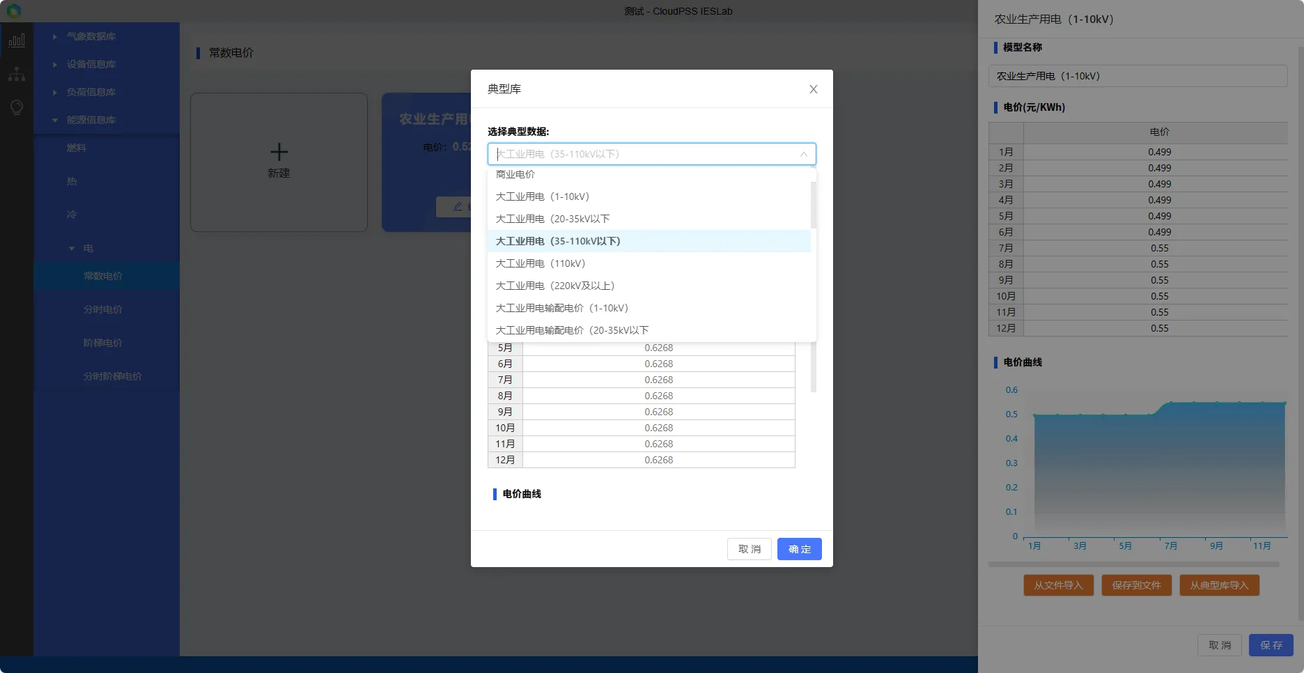Click the 12月 row value 0.6268 in dialog
Screen dimensions: 1304x673
point(658,460)
